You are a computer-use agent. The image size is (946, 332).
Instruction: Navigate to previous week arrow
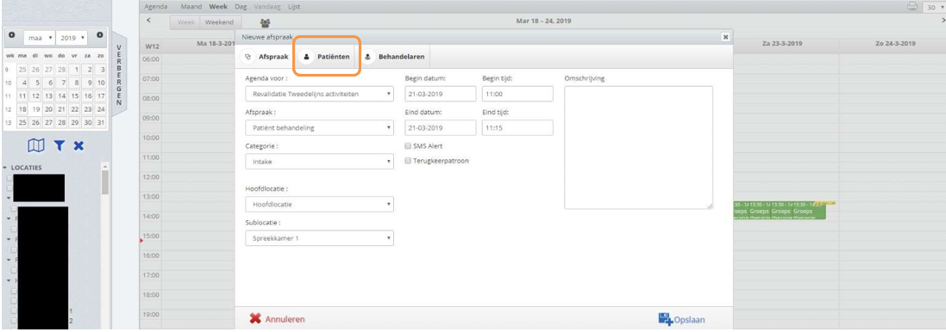148,21
